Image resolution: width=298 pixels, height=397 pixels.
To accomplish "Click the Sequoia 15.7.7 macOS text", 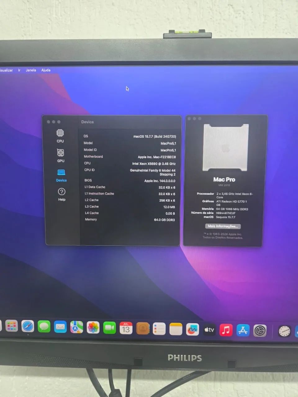I will point(226,217).
